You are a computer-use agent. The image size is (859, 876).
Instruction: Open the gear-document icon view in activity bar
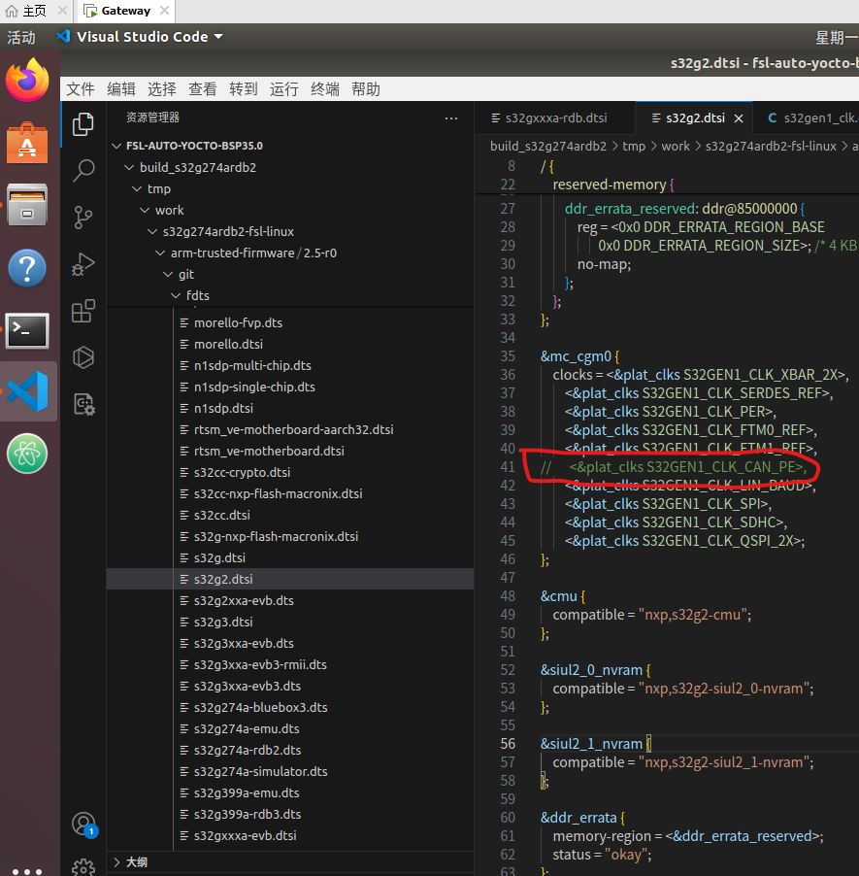pyautogui.click(x=83, y=404)
